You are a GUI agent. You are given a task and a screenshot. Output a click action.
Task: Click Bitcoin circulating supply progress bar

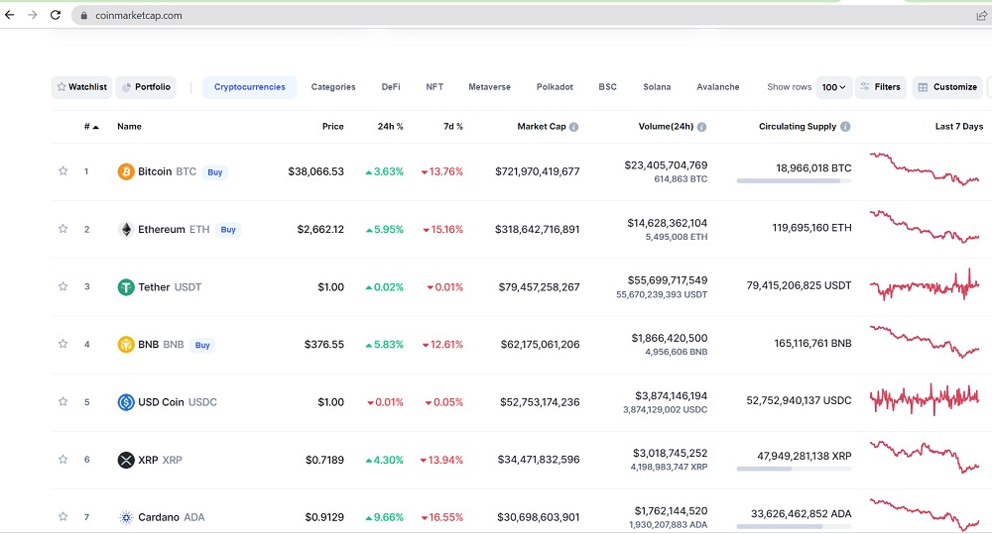(x=794, y=181)
